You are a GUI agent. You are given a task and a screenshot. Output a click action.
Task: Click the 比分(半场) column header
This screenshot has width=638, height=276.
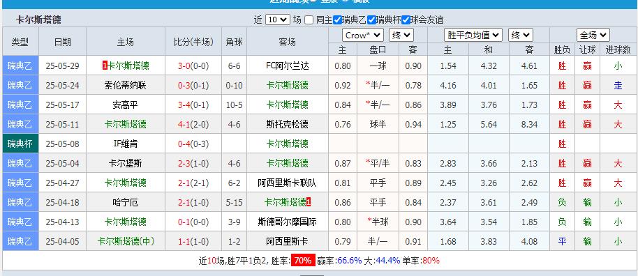pos(193,41)
